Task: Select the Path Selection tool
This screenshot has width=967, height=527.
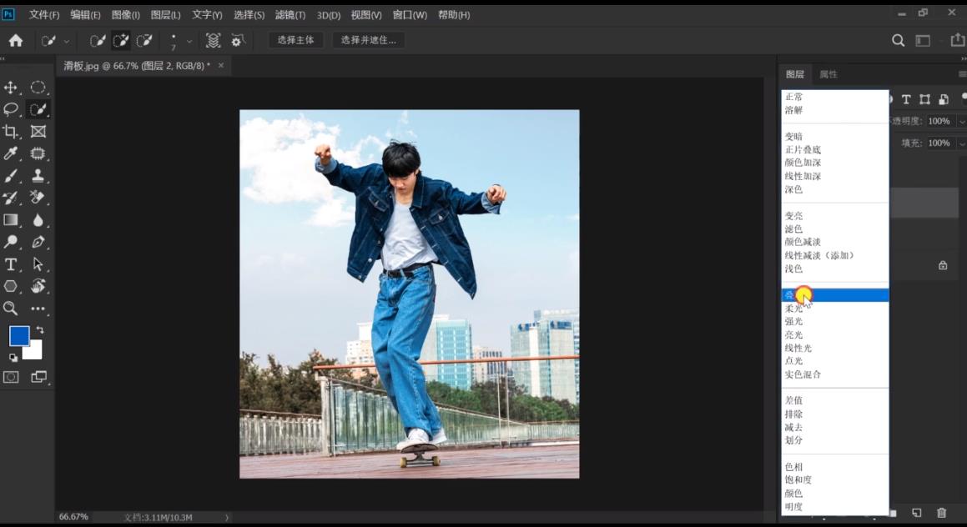Action: coord(38,264)
